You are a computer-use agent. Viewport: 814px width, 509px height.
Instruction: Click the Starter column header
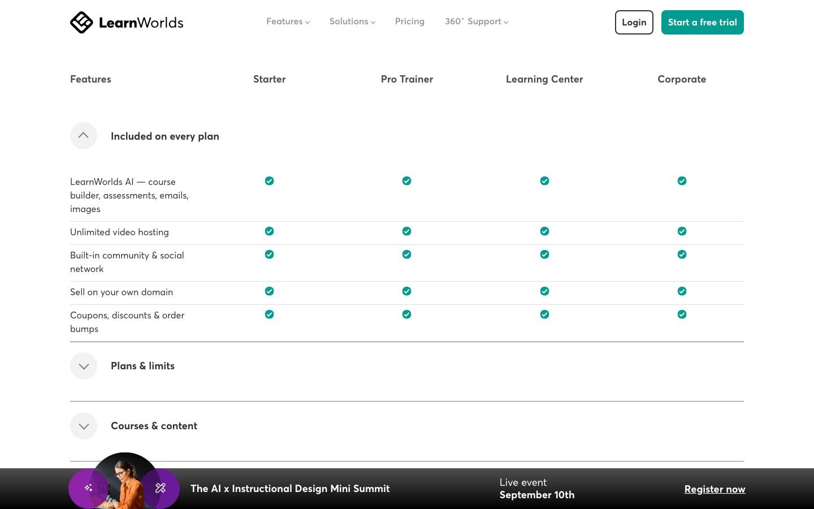[270, 79]
